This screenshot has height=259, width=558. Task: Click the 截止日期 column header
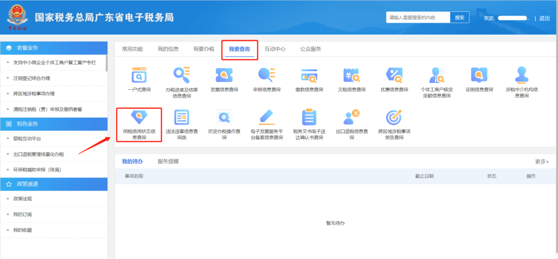[x=424, y=176]
